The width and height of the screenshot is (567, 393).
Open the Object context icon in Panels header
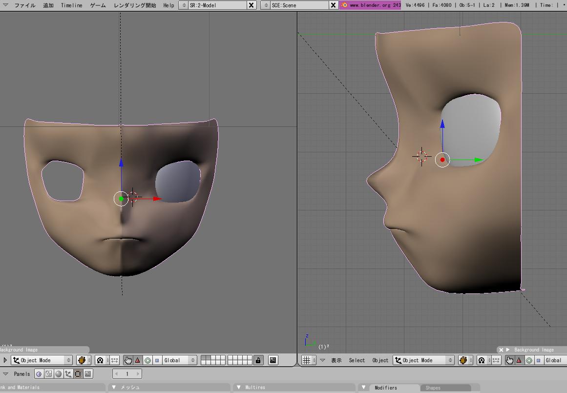pos(68,374)
